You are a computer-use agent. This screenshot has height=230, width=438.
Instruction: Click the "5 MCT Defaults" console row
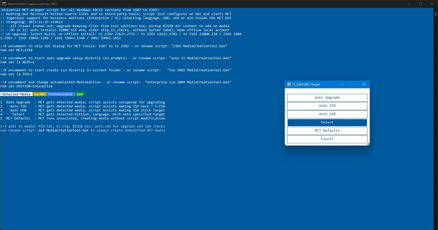click(83, 118)
